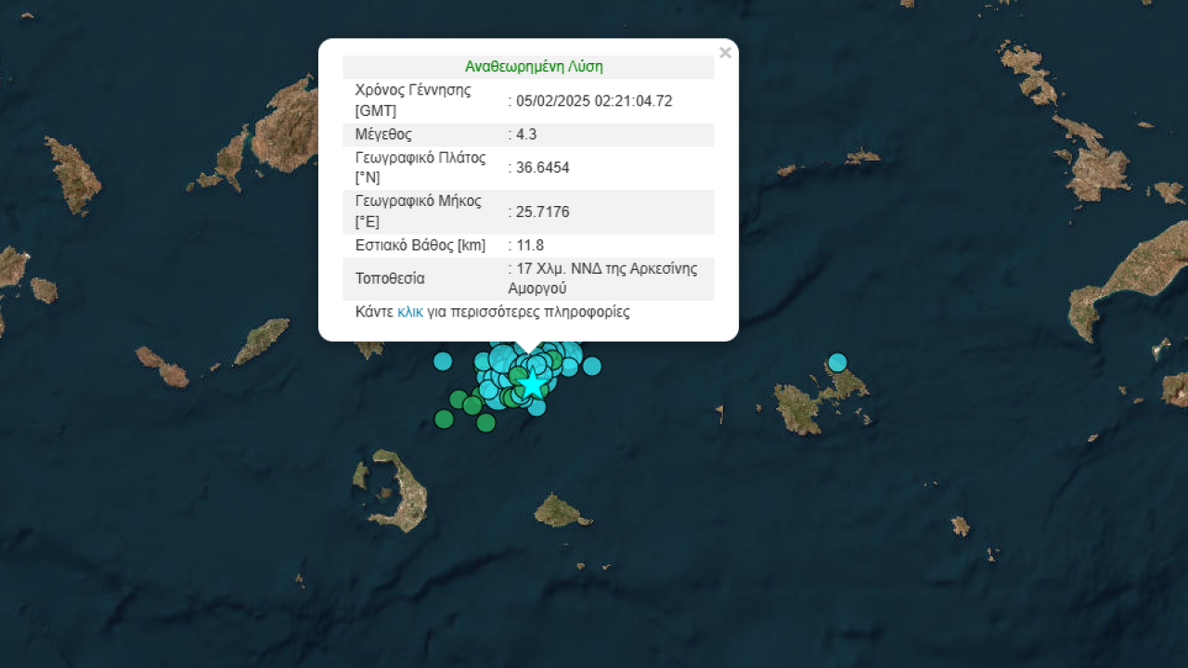Select the southernmost green earthquake marker

click(x=485, y=423)
